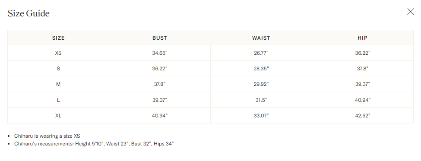Click the Size Guide heading
Viewport: 421px width, 161px height.
coord(28,13)
